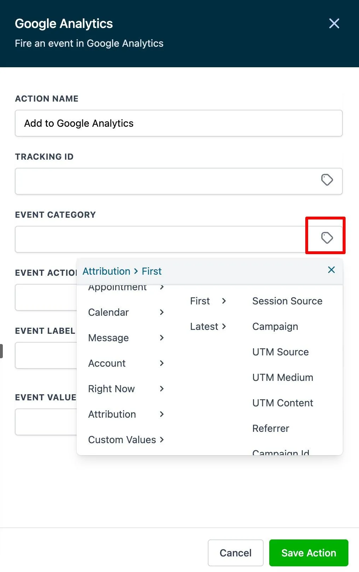Image resolution: width=359 pixels, height=572 pixels.
Task: Open the Latest attribution submenu
Action: pyautogui.click(x=208, y=326)
